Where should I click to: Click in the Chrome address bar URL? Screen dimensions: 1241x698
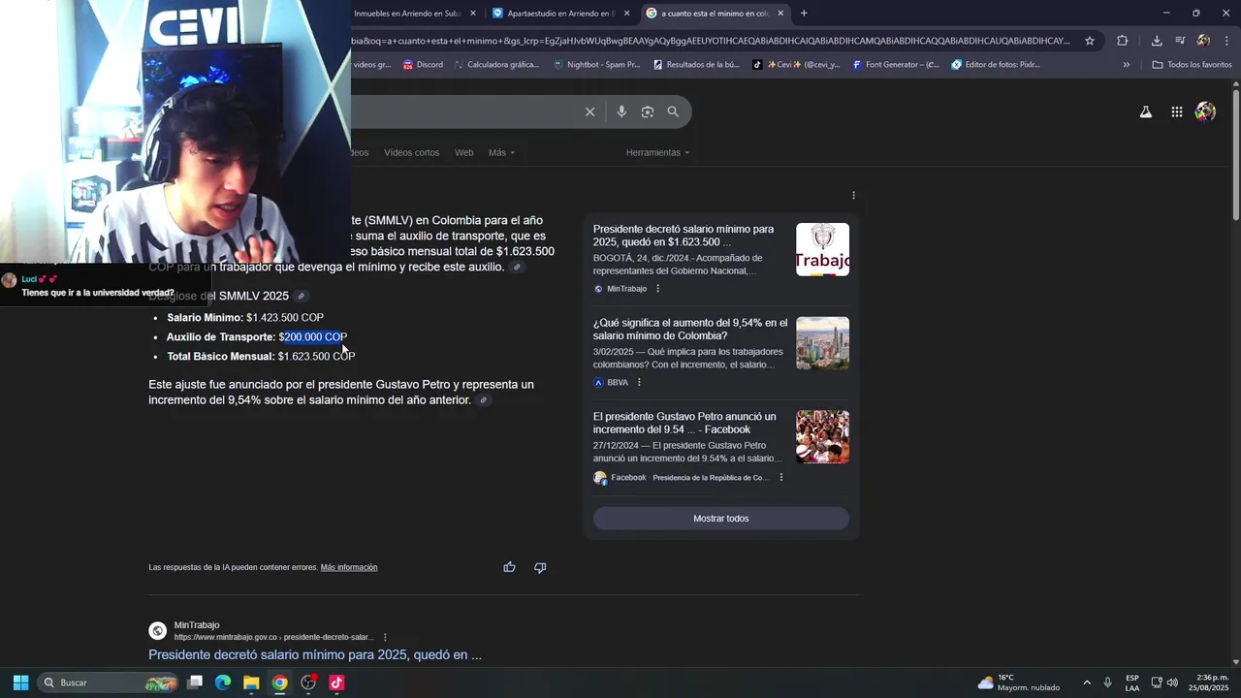pyautogui.click(x=711, y=41)
